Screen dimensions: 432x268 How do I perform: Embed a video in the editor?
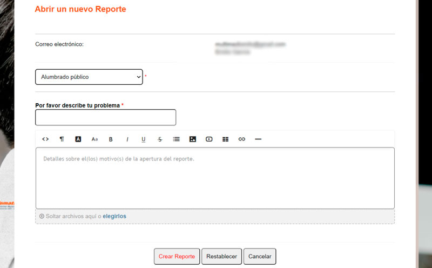(x=209, y=139)
